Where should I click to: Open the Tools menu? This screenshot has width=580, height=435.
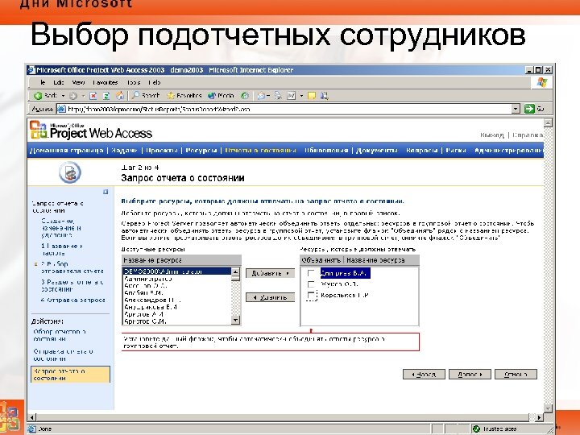[x=134, y=82]
